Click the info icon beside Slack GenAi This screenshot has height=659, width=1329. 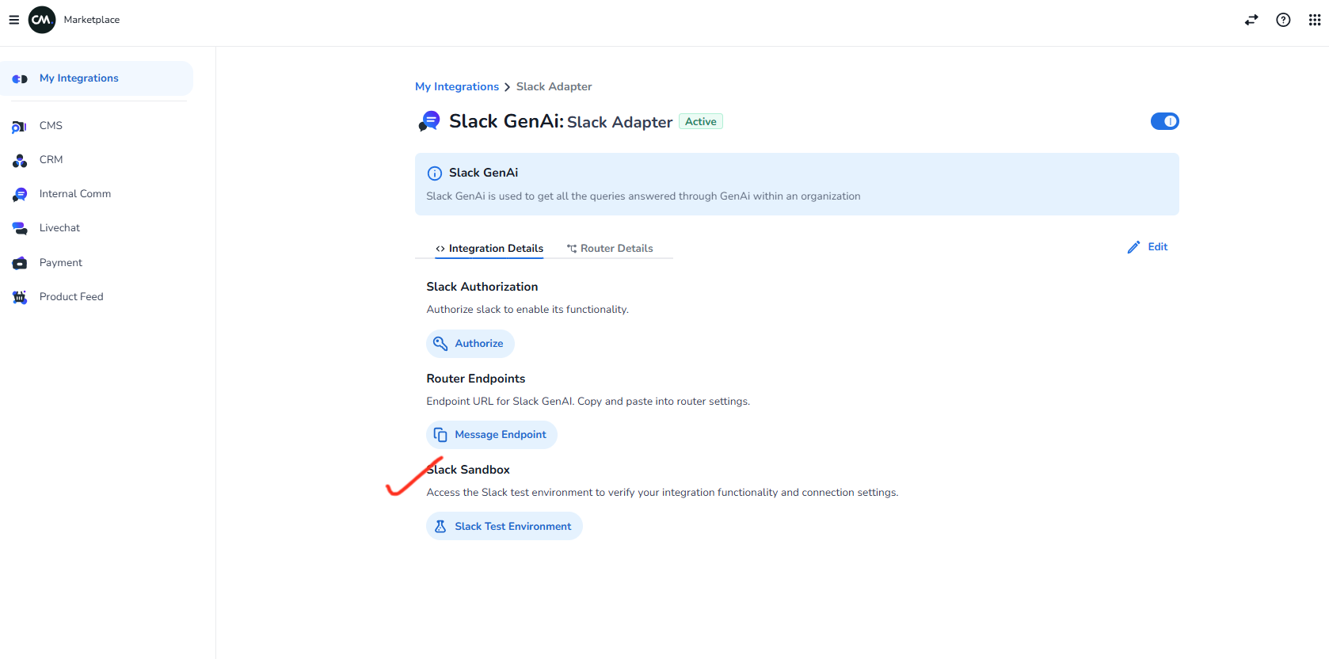(x=435, y=173)
